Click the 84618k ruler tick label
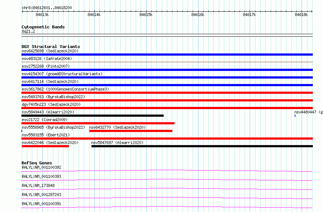This screenshot has height=212, width=323. coord(301,15)
